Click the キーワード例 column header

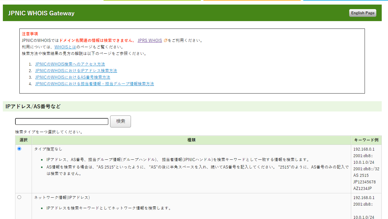pos(366,140)
